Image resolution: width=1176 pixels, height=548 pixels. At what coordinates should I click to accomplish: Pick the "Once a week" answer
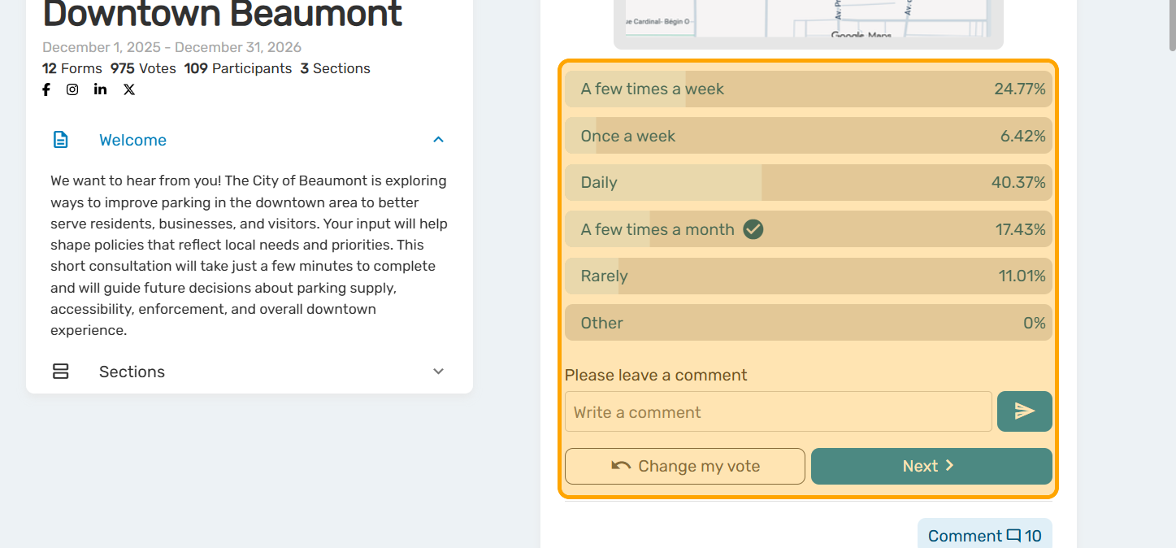coord(808,136)
